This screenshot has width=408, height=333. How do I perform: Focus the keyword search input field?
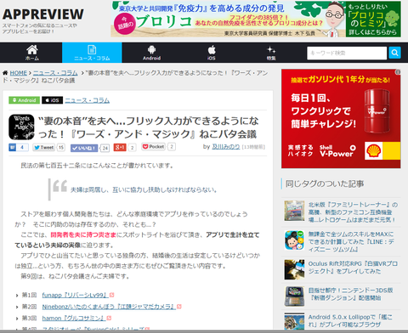click(347, 53)
